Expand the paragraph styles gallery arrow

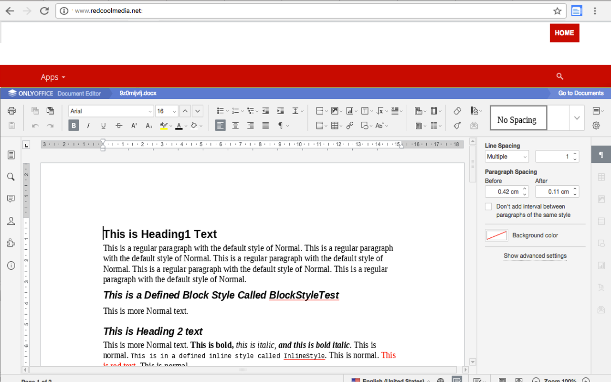point(577,118)
